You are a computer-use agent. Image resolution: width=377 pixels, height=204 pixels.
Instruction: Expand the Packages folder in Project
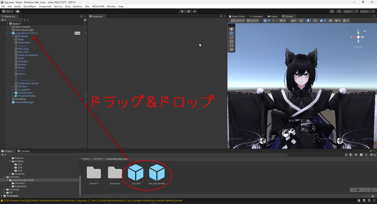coord(2,196)
